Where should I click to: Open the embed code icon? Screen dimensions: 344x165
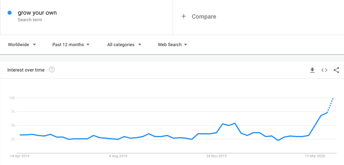(x=324, y=70)
